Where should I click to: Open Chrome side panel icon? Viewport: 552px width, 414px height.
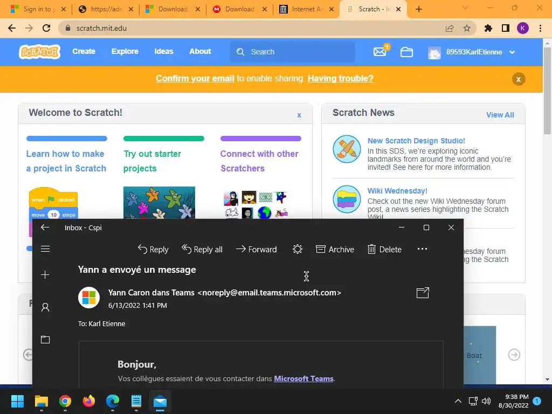click(x=506, y=28)
